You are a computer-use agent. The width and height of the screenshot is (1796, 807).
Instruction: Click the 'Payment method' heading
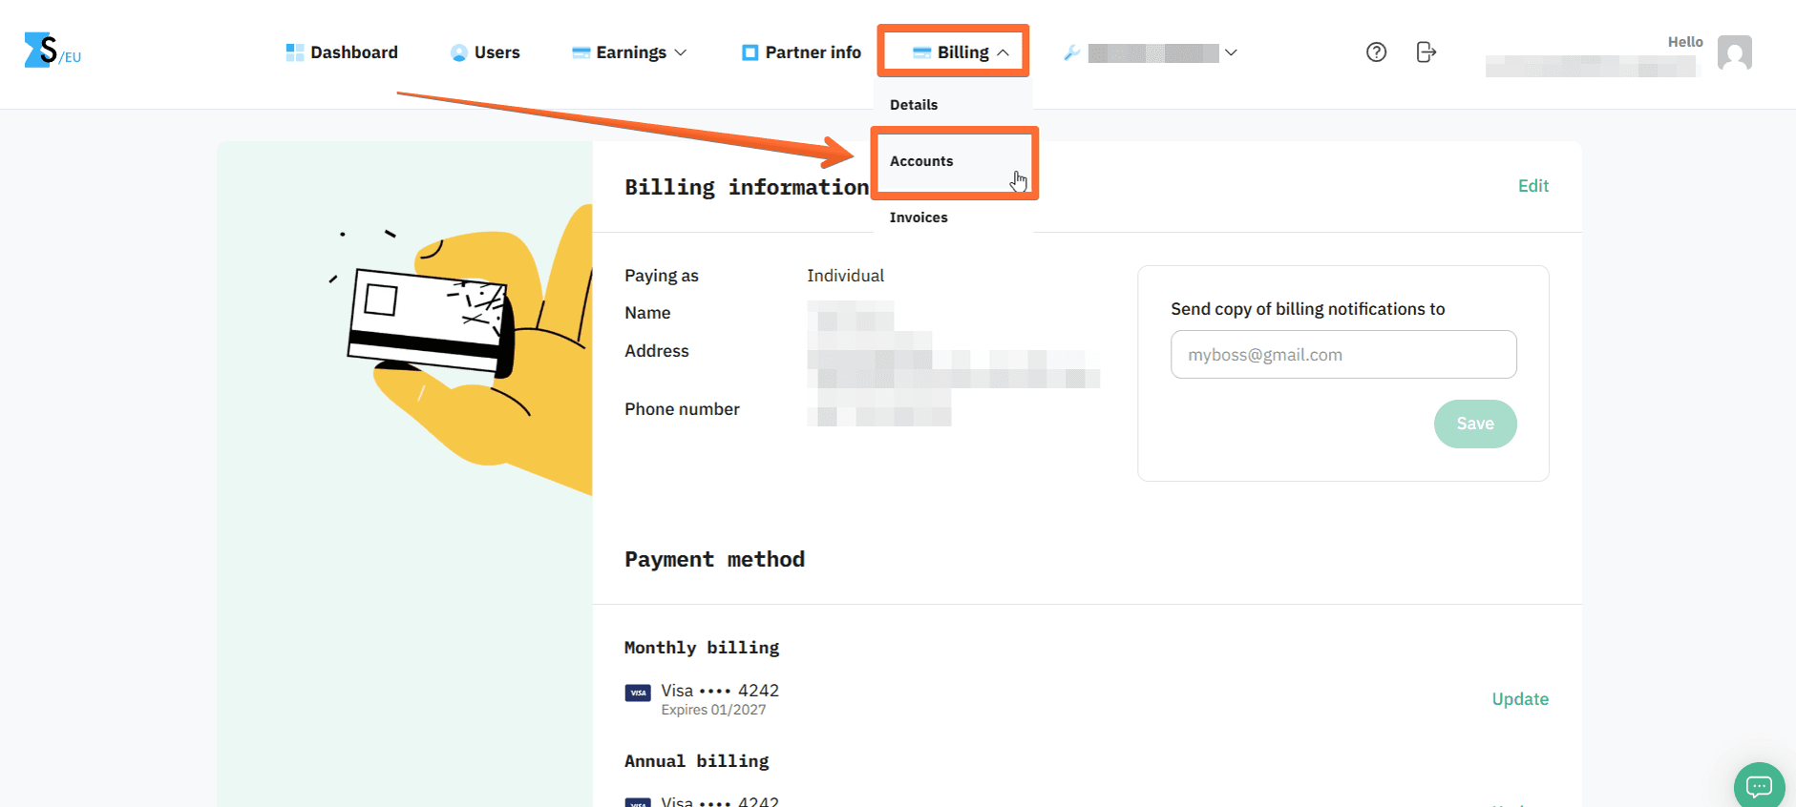point(714,560)
